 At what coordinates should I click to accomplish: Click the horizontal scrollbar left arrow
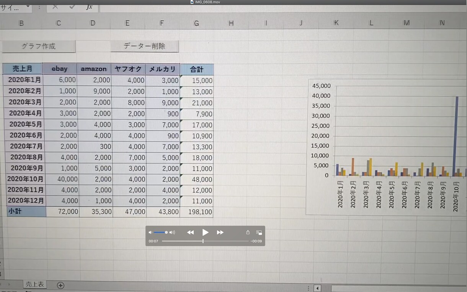coord(317,288)
